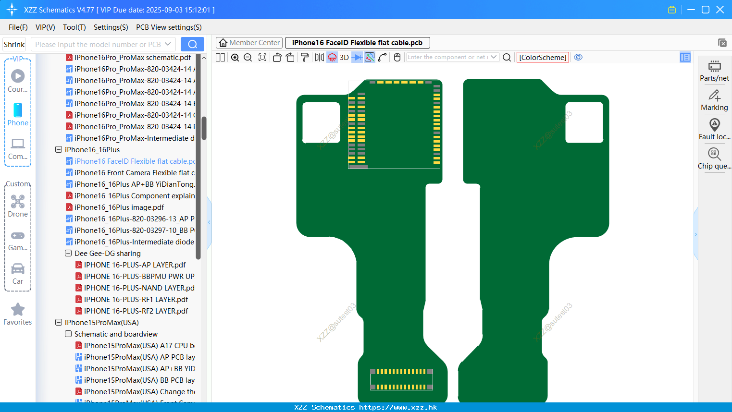This screenshot has width=732, height=412.
Task: Select the Car category
Action: click(18, 274)
